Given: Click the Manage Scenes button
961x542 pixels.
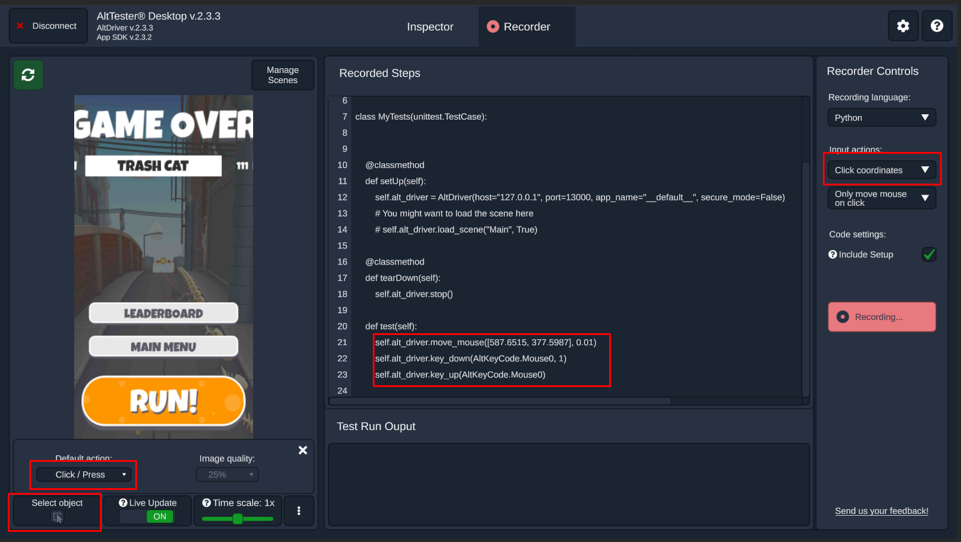Looking at the screenshot, I should pyautogui.click(x=282, y=75).
